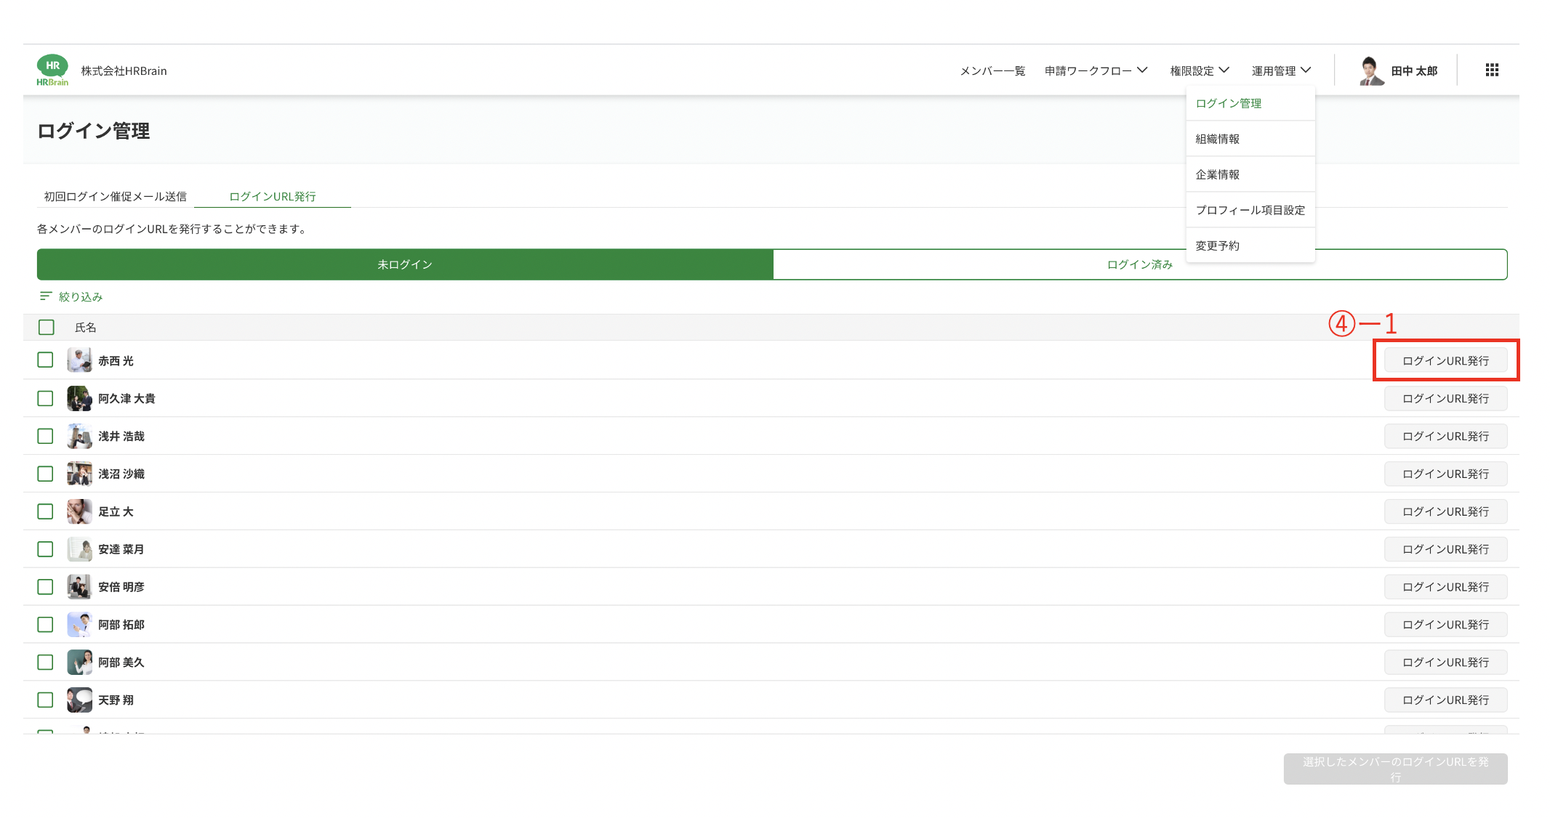Click 選択したメンバーのログインURLを発行 button
Image resolution: width=1550 pixels, height=818 pixels.
pyautogui.click(x=1395, y=769)
